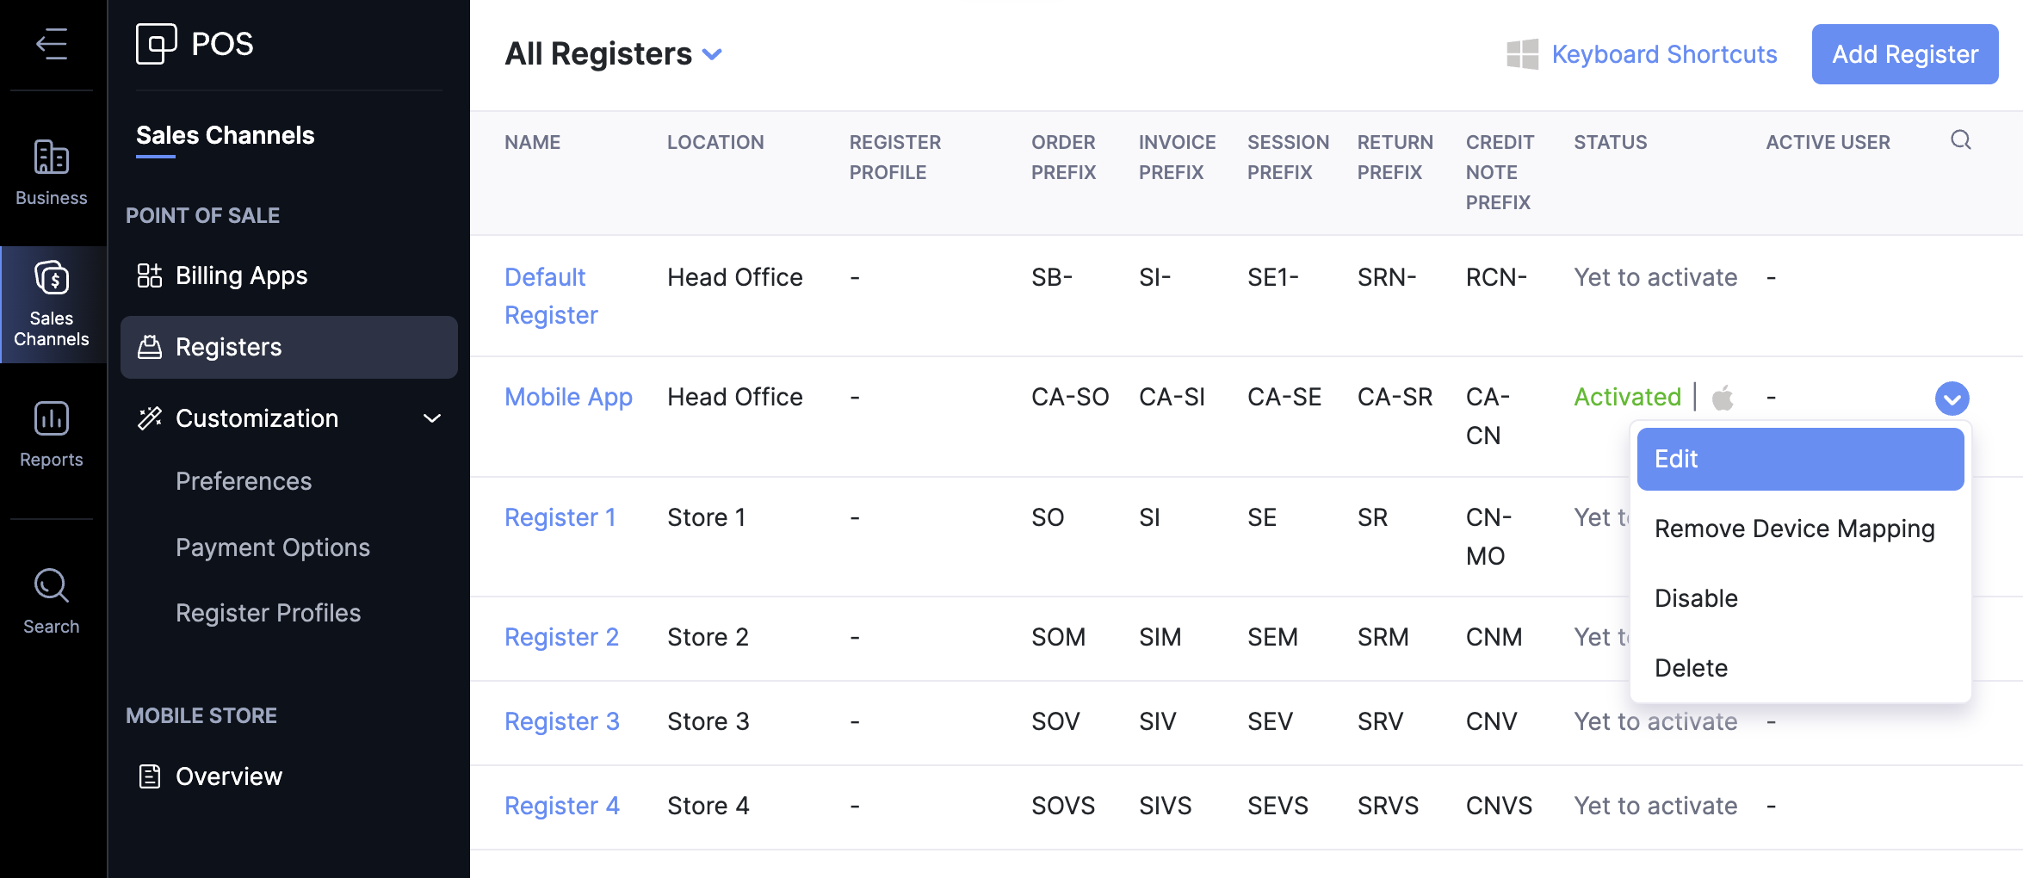Choose Edit from the row menu
This screenshot has height=878, width=2023.
click(x=1799, y=460)
